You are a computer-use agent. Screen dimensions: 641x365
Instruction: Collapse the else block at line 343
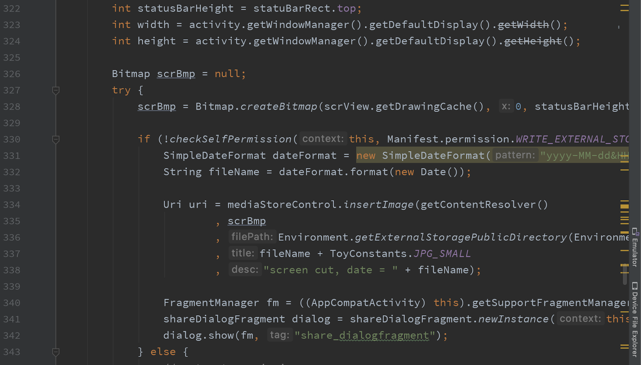pos(56,352)
